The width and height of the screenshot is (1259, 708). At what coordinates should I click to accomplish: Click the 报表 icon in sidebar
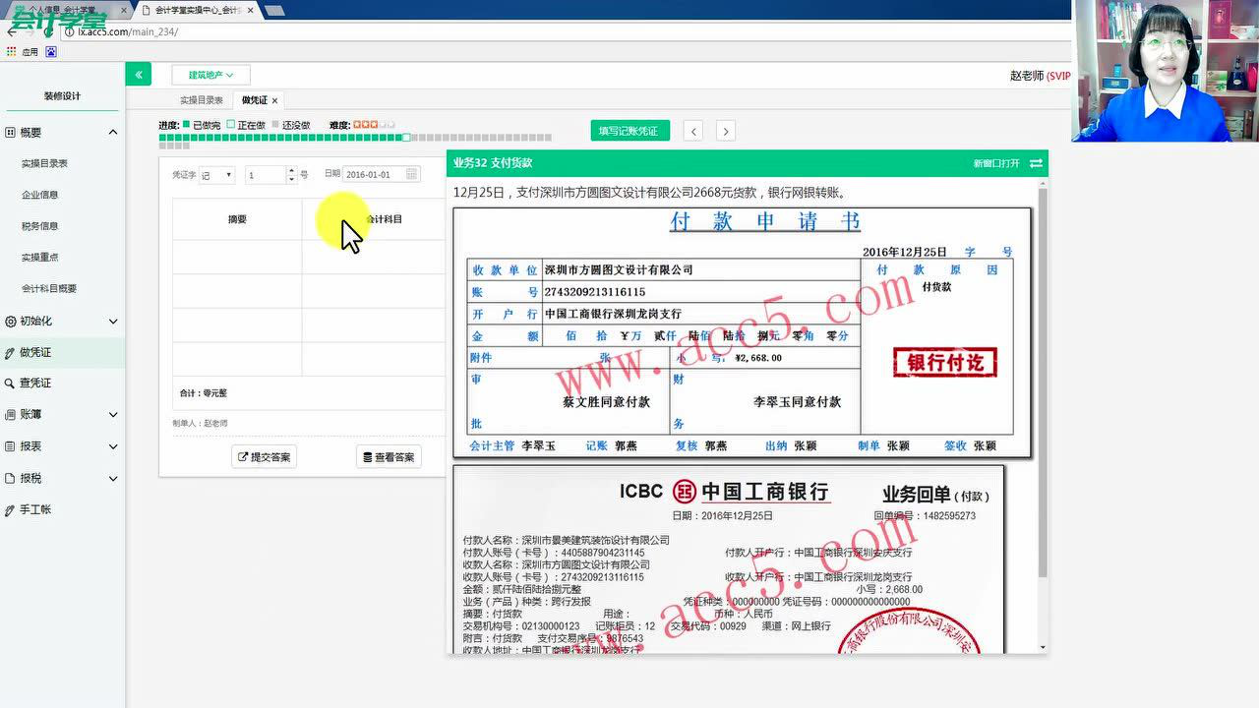click(x=10, y=445)
